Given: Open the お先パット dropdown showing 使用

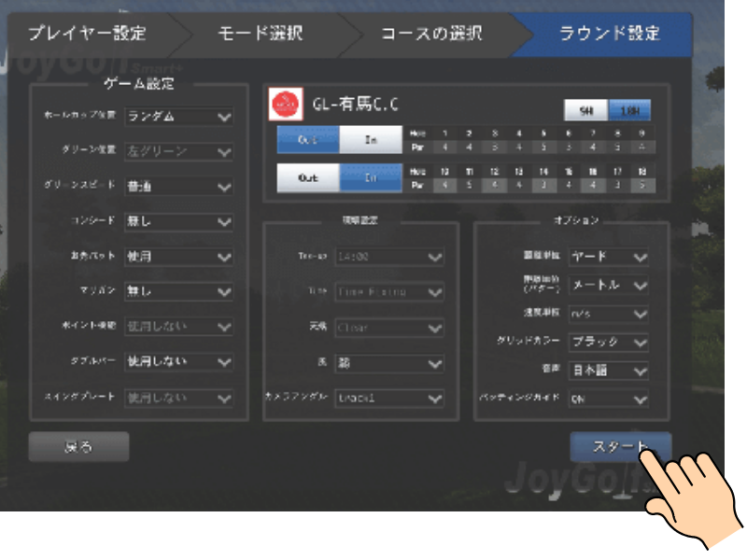Looking at the screenshot, I should (x=178, y=257).
